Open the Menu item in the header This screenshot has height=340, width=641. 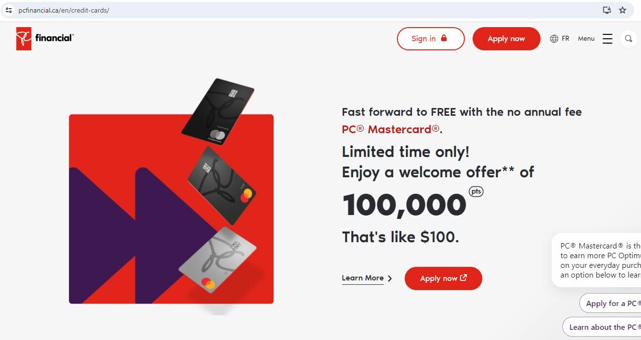pos(586,38)
